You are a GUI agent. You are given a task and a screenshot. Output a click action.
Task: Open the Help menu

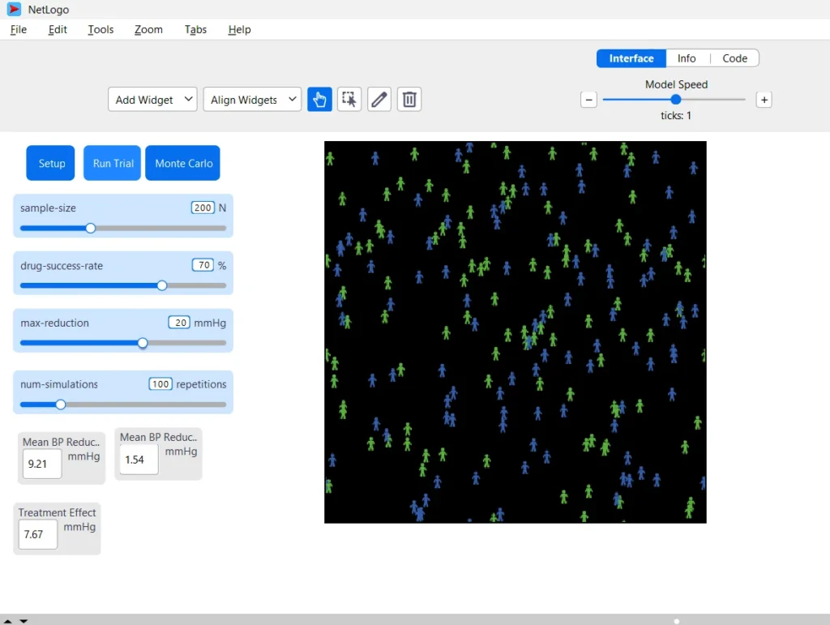pos(239,30)
